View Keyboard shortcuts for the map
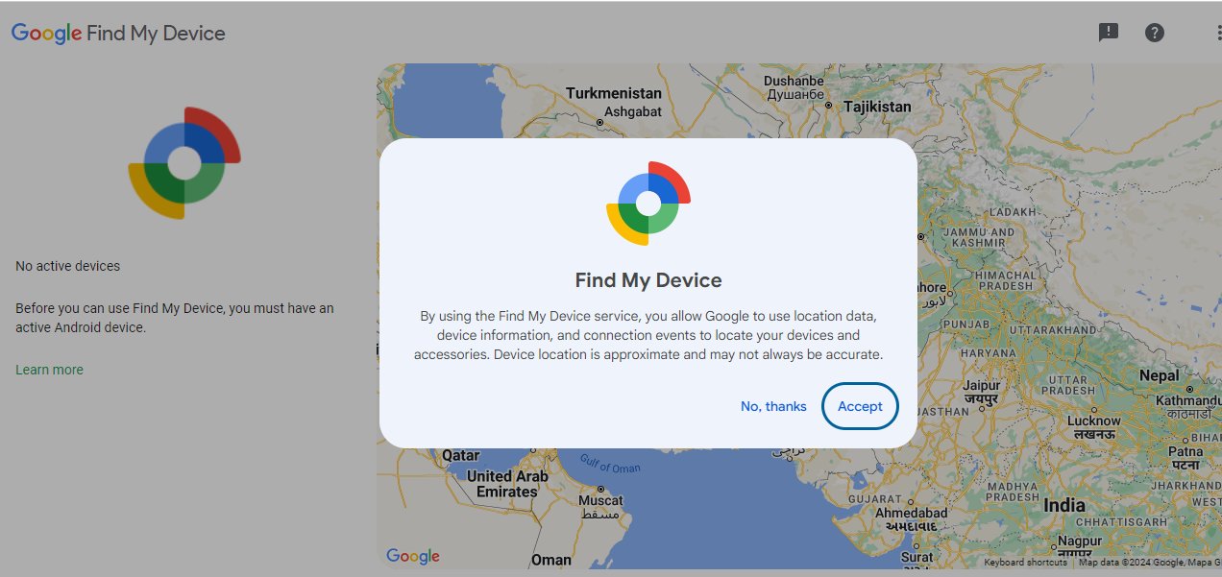 point(1025,562)
